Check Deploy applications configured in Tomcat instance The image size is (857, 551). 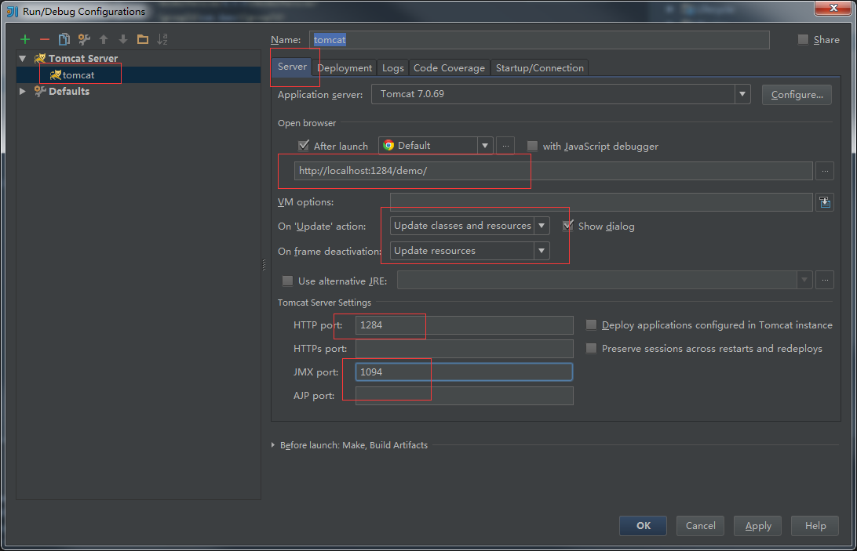592,325
